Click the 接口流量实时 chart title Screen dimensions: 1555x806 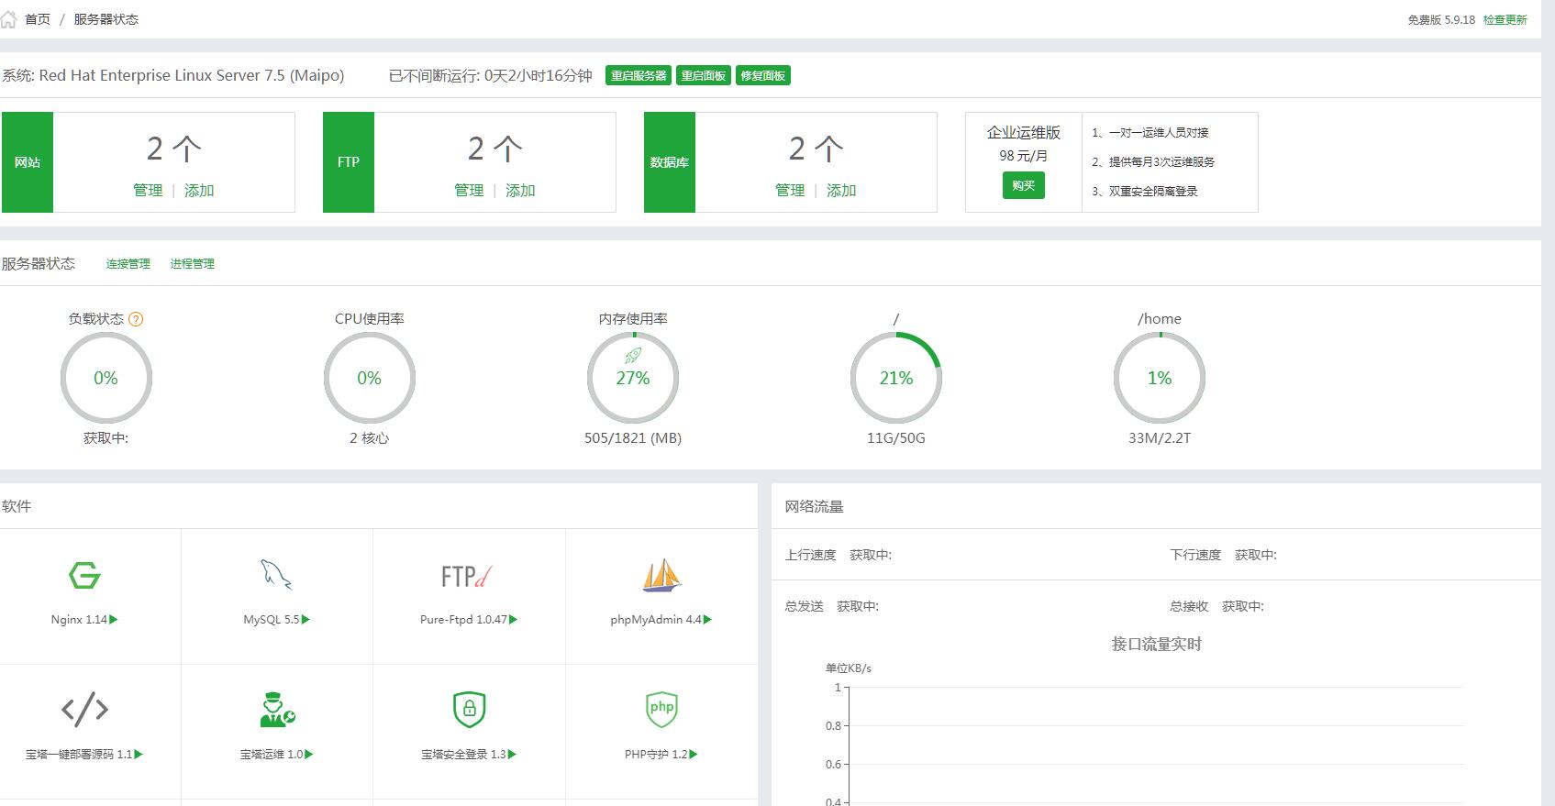[x=1157, y=645]
